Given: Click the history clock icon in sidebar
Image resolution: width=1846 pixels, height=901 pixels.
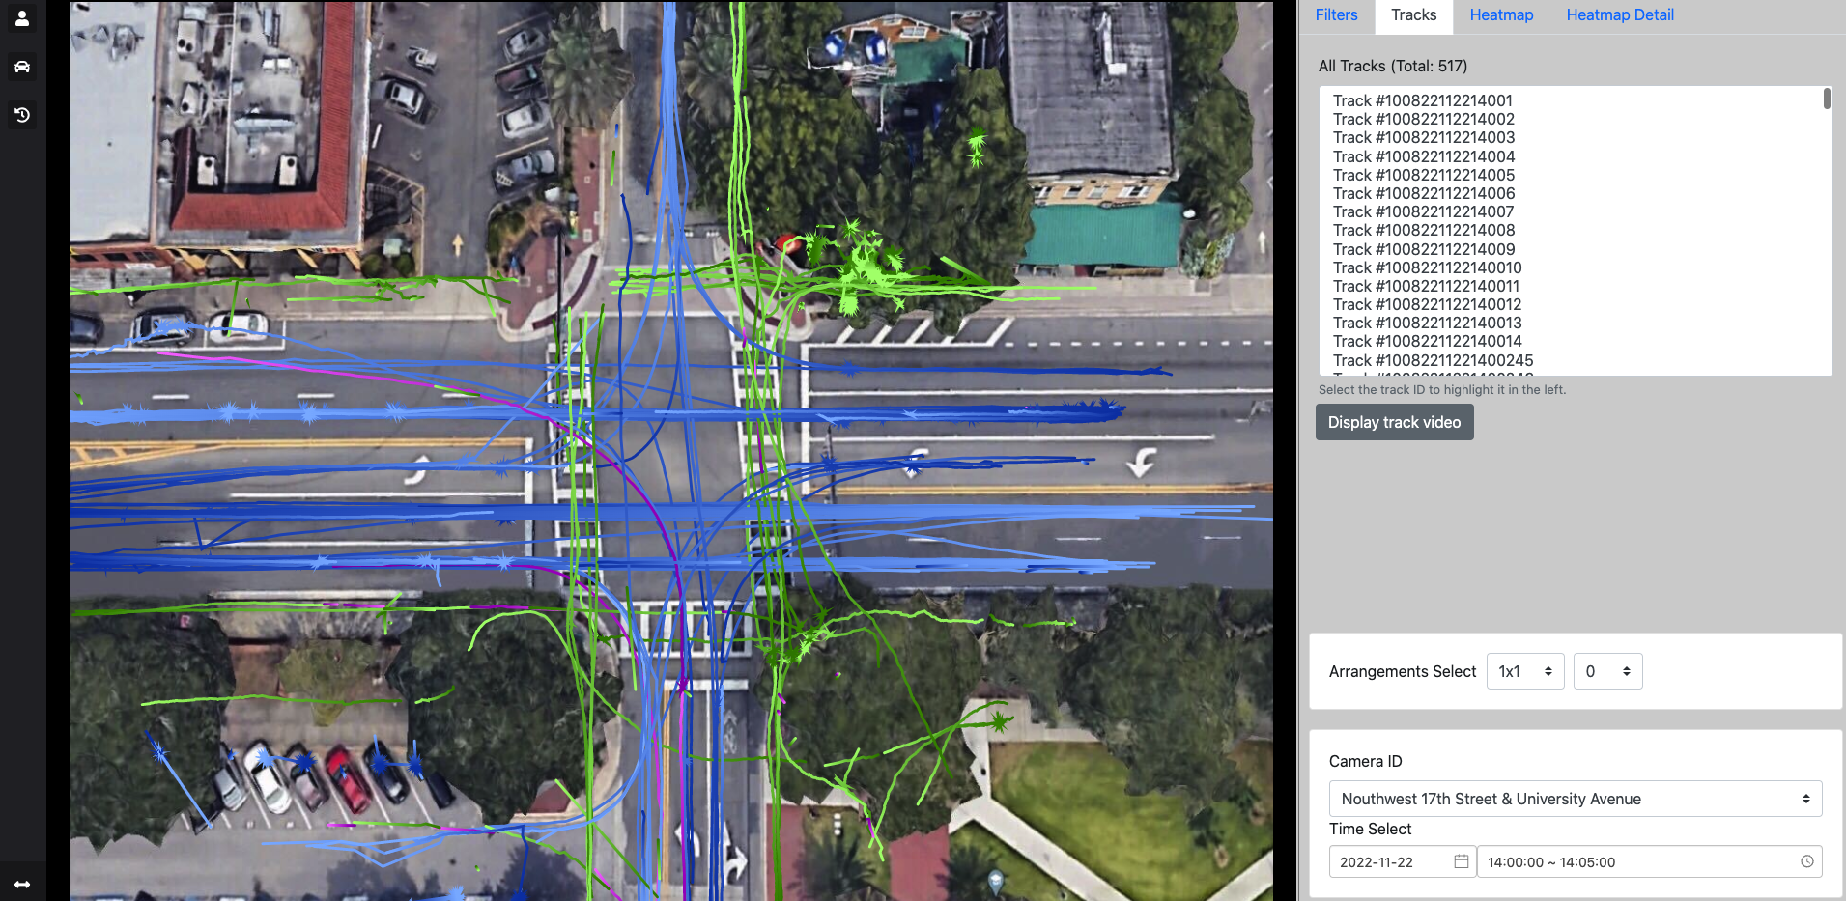Looking at the screenshot, I should tap(22, 115).
